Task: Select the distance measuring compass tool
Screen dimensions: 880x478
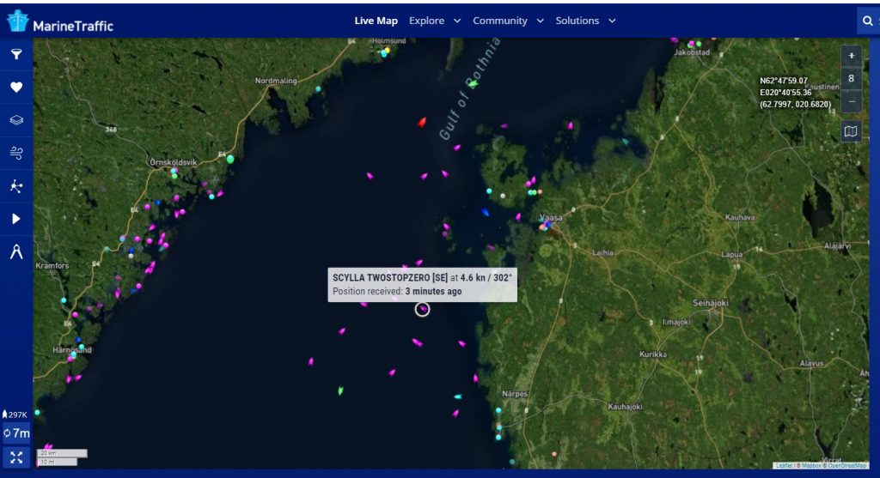Action: (16, 251)
